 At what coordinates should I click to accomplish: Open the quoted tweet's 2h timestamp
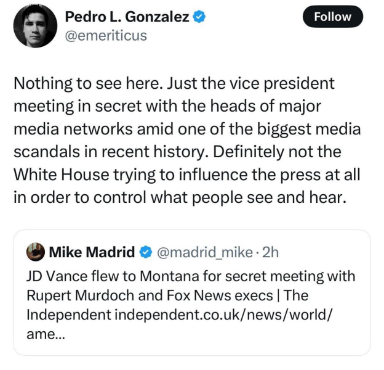270,252
